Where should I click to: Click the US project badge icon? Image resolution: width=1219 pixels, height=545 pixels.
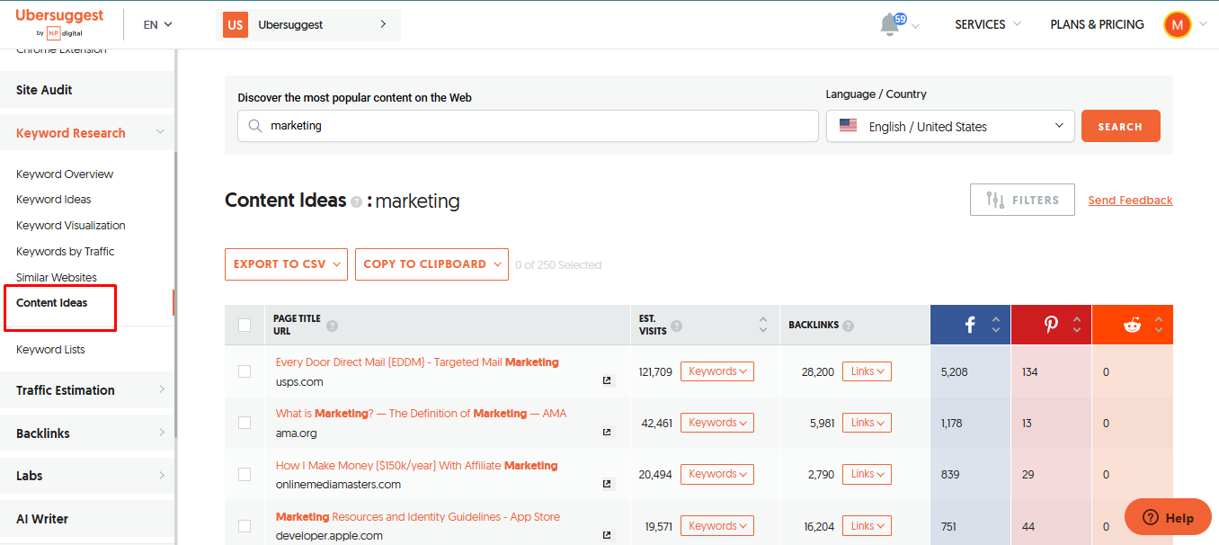coord(236,24)
